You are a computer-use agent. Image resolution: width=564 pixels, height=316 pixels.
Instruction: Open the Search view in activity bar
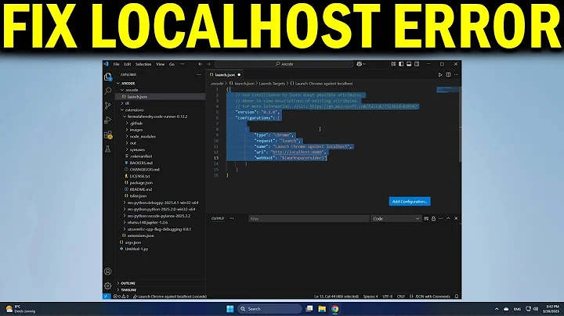107,91
